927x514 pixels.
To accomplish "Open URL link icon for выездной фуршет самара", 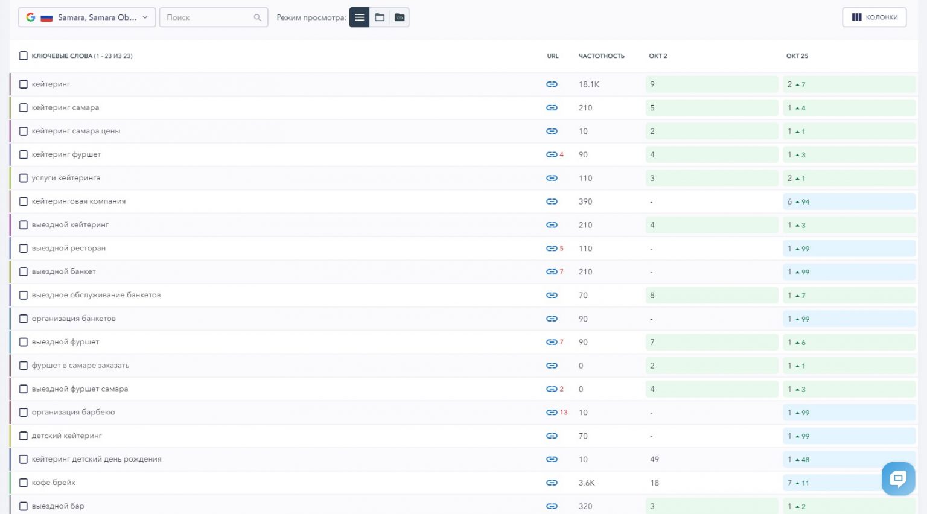I will 552,389.
